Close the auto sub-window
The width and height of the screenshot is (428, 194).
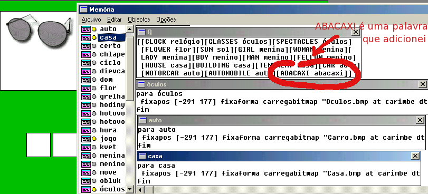point(420,120)
